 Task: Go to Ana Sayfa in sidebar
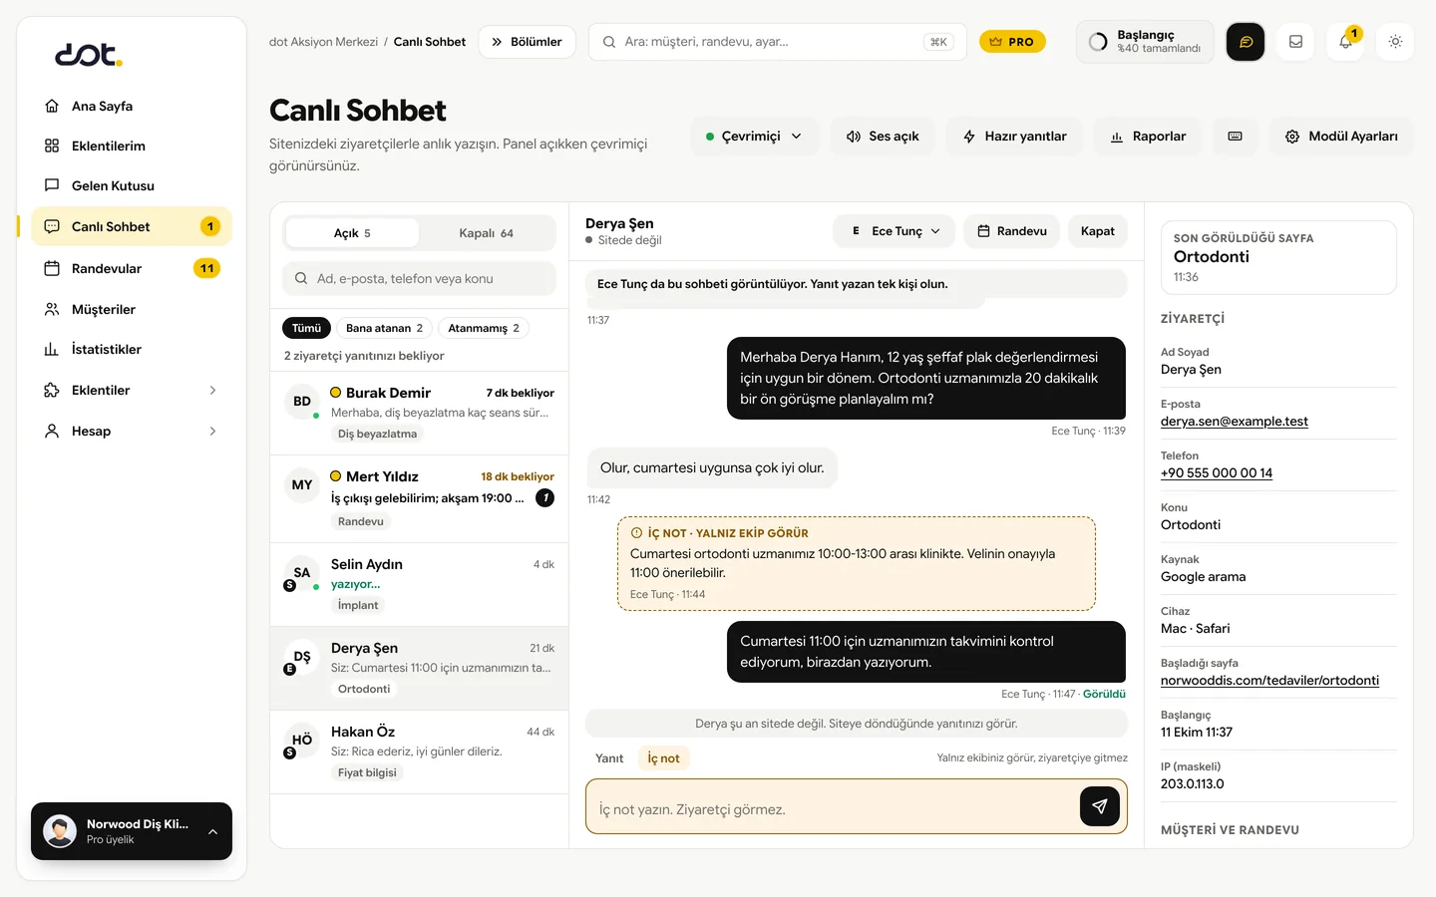[132, 106]
